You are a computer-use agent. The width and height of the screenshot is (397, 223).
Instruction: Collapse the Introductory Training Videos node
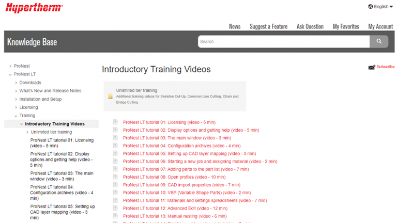pos(21,124)
